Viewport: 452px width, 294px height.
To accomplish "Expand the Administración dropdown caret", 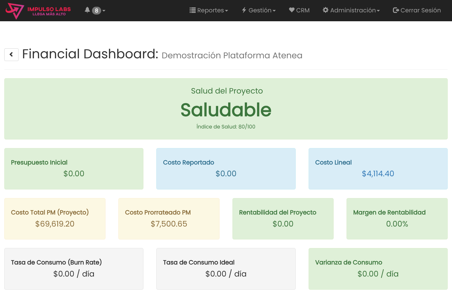I will (378, 11).
